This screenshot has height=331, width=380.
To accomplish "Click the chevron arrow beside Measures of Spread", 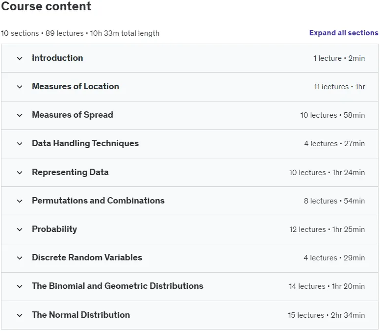I will [x=20, y=115].
